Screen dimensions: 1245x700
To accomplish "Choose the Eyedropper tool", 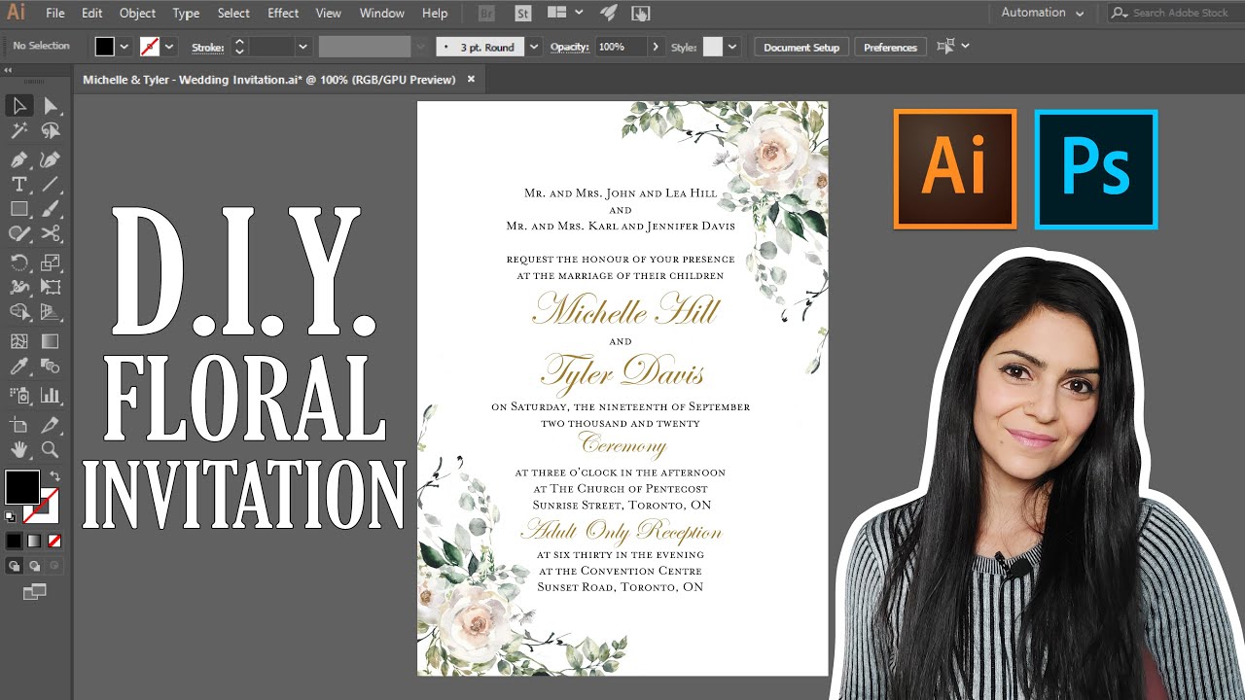I will 18,367.
